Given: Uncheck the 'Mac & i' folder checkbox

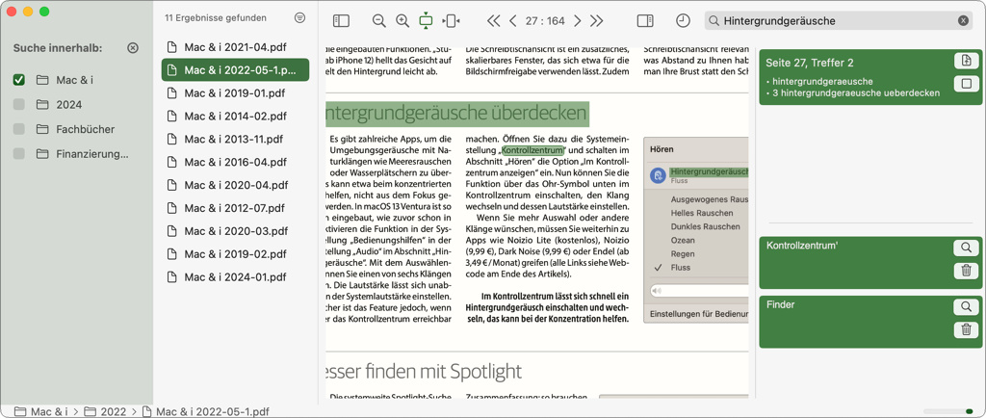Looking at the screenshot, I should coord(19,80).
